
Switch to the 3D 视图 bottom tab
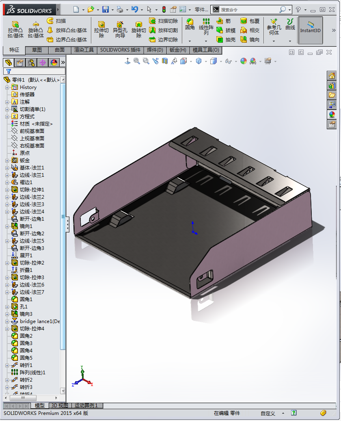60,406
